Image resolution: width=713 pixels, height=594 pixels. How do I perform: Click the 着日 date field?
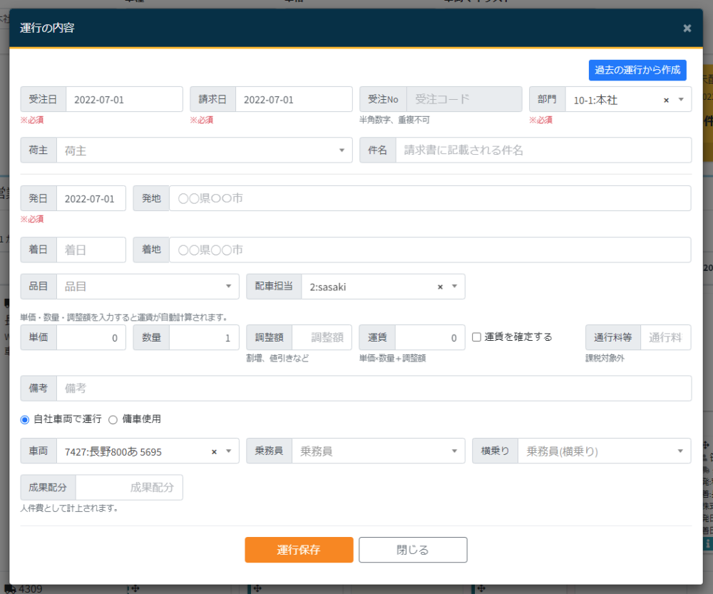tap(91, 250)
